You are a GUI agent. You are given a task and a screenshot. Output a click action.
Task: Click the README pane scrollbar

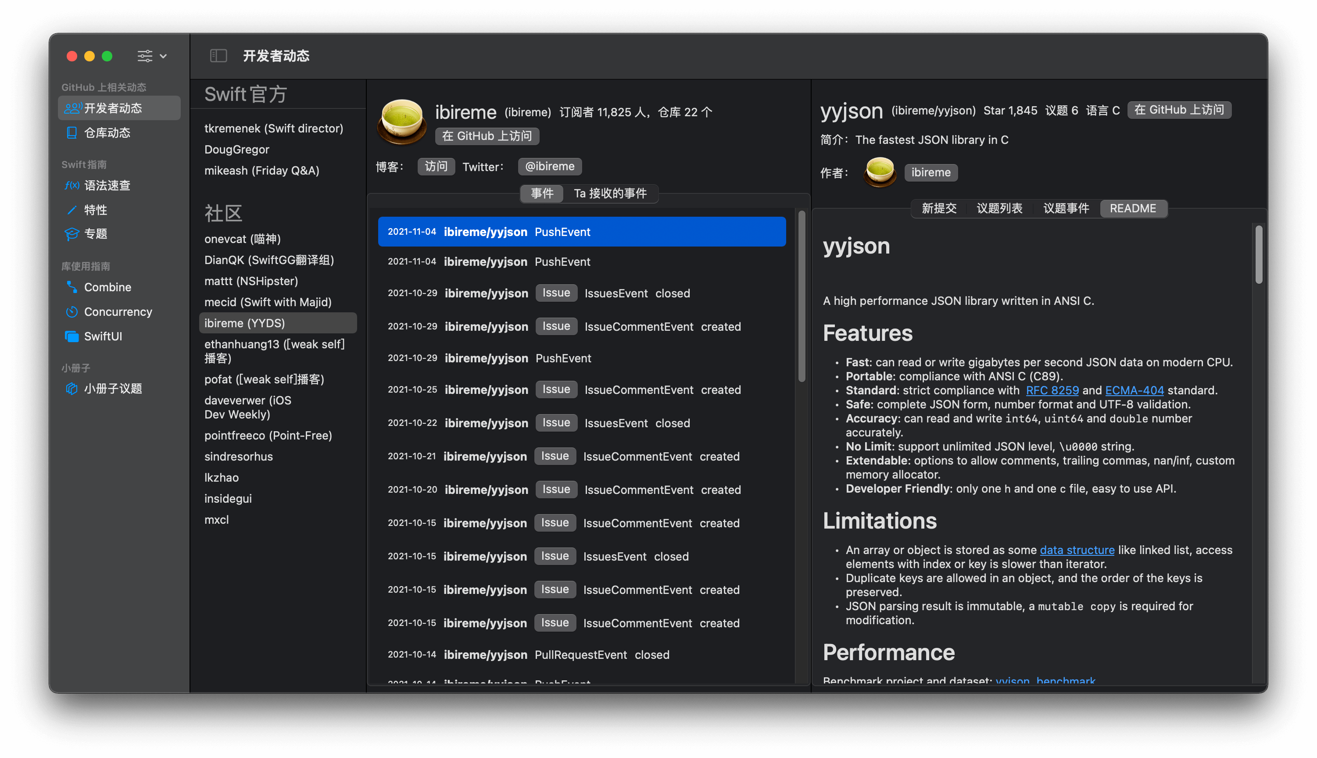(x=1258, y=254)
